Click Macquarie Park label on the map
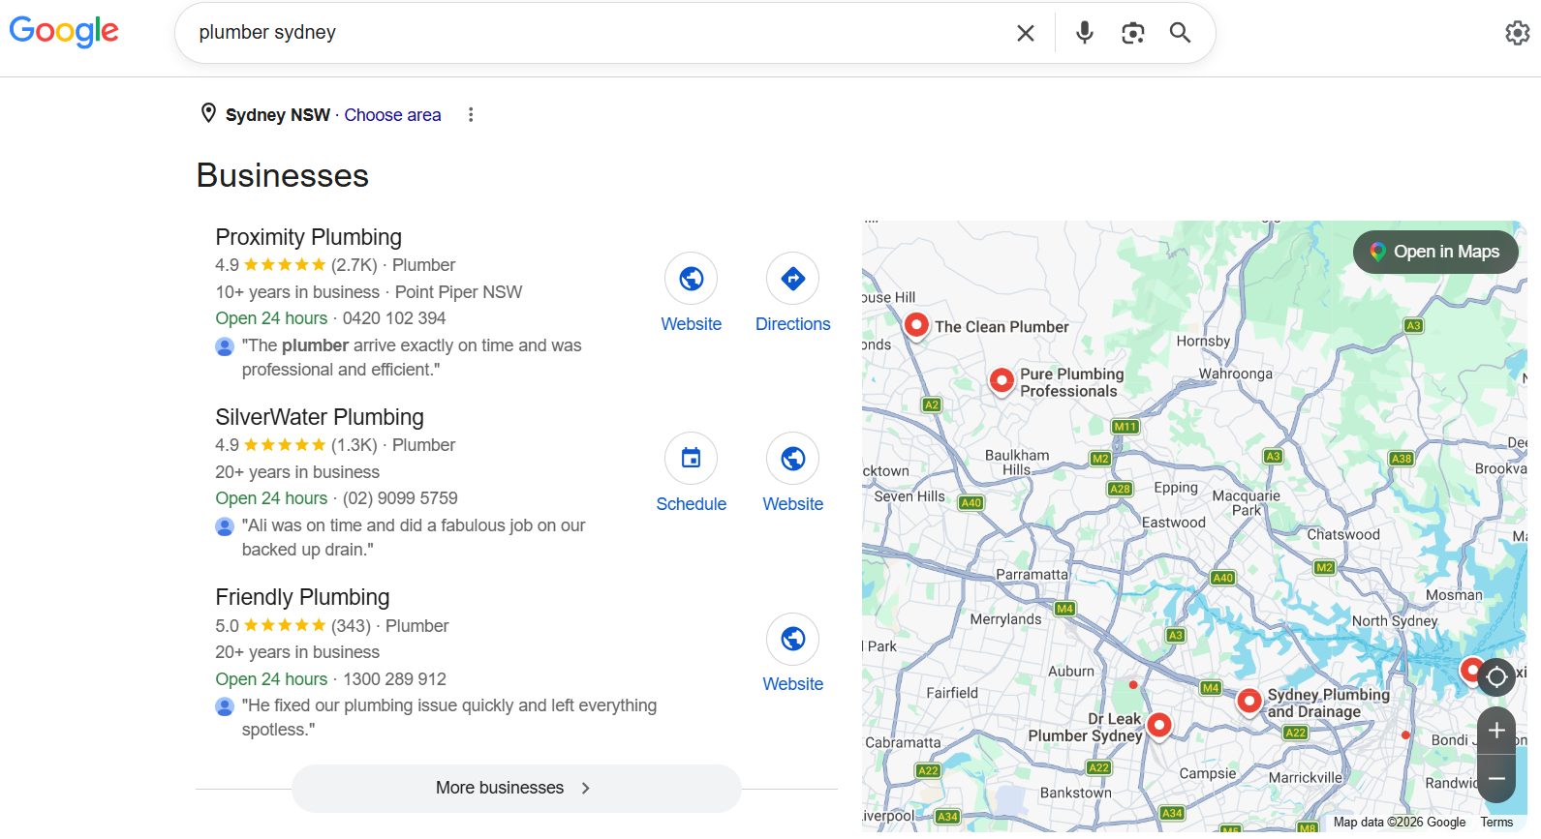The width and height of the screenshot is (1541, 839). [1247, 502]
